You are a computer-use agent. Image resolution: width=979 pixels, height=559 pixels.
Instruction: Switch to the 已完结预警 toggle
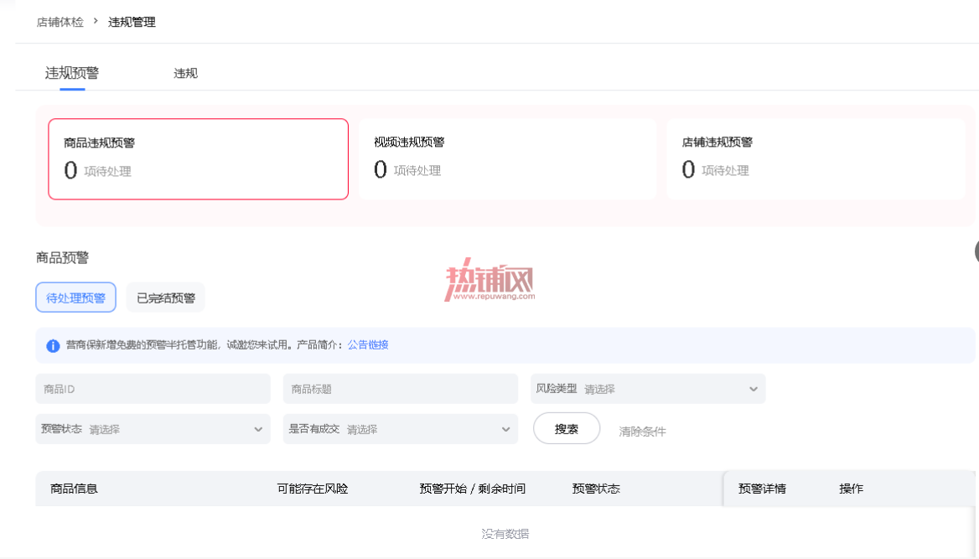pos(165,298)
